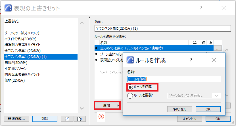Open the ellipsis button for 全てのペンを黒に rule
The height and width of the screenshot is (126, 236).
[x=218, y=48]
